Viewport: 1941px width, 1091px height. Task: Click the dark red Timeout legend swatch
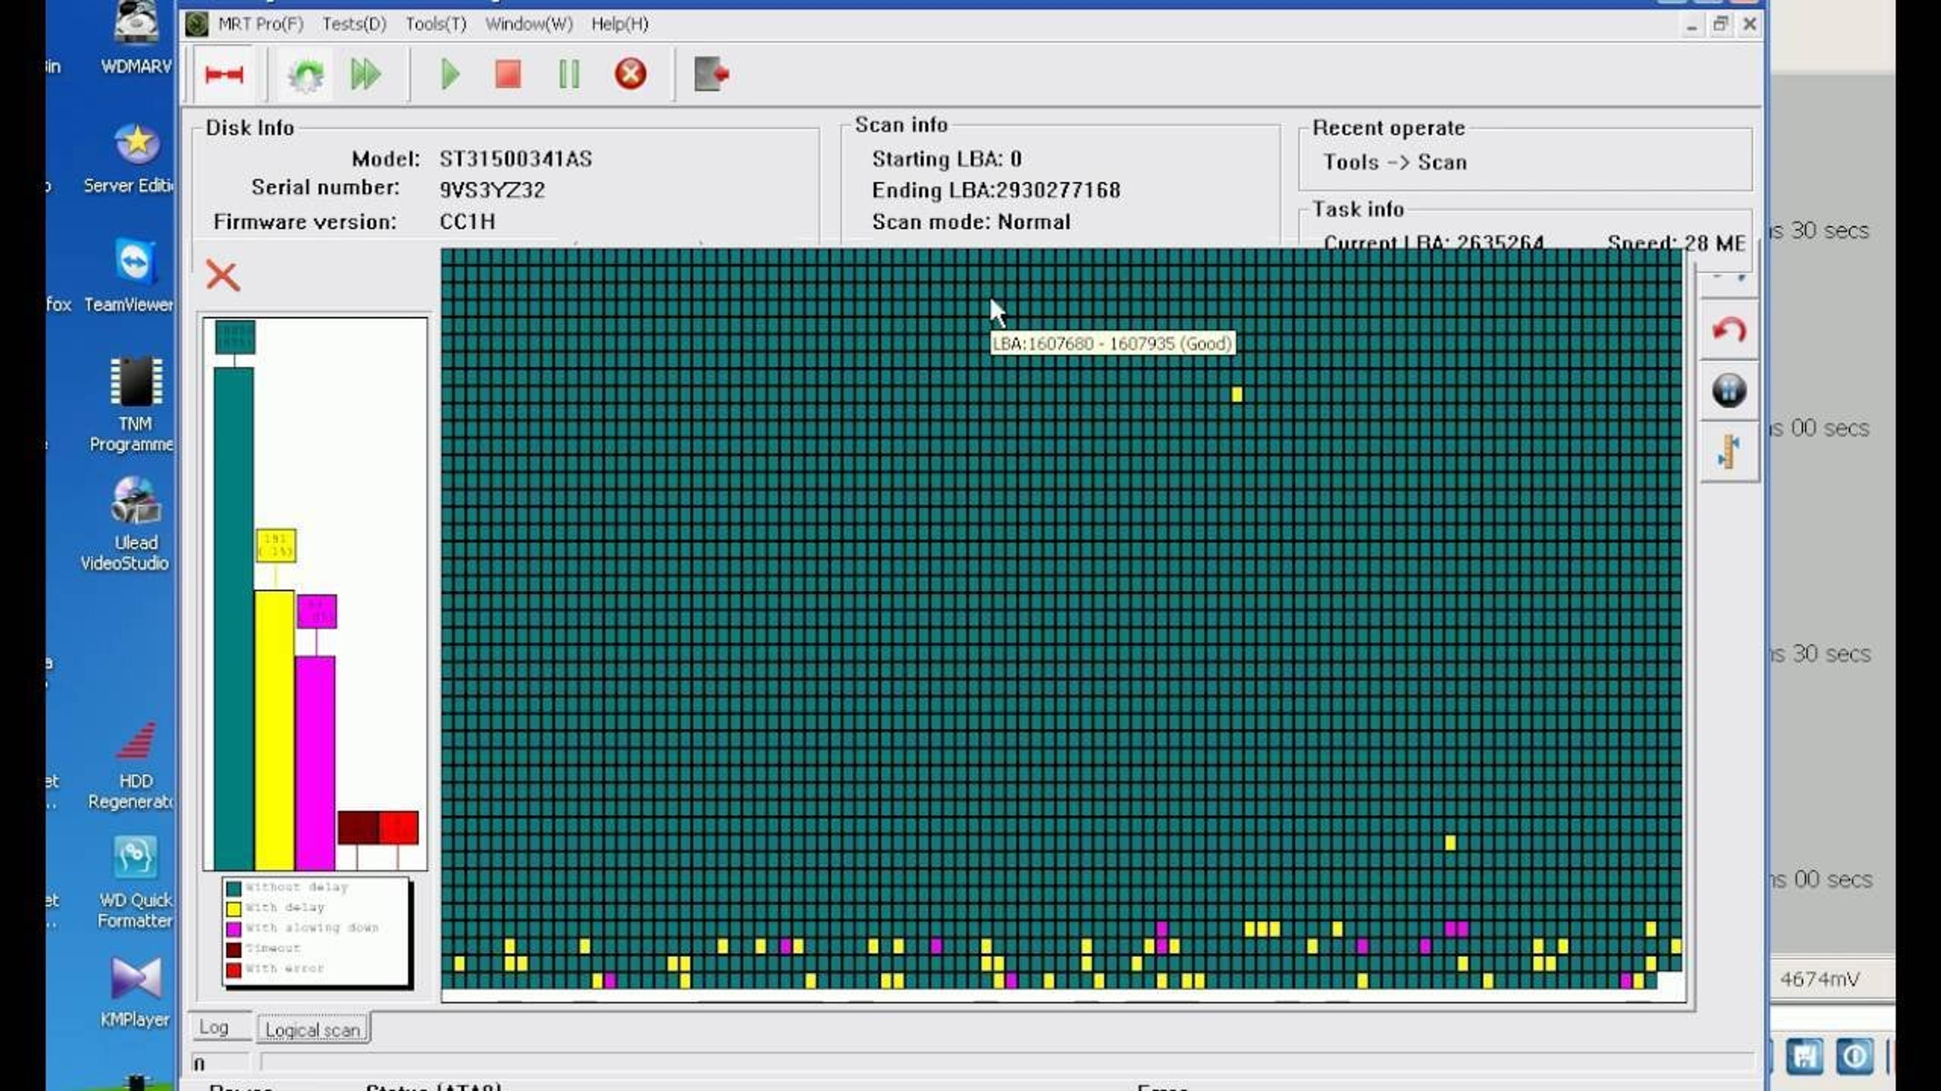click(234, 950)
